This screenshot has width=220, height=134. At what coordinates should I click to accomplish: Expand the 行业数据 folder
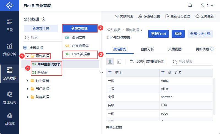click(28, 80)
